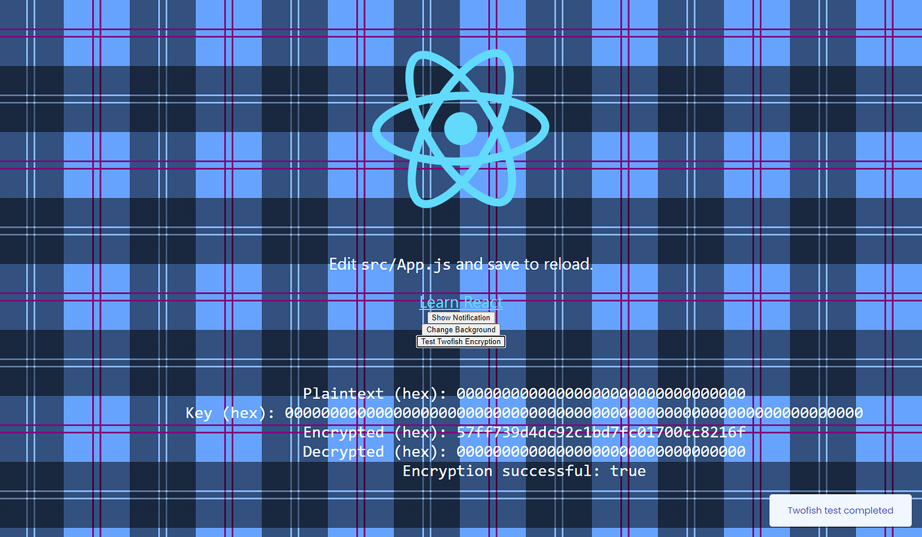Click the "Plaintext (hex)" line
The height and width of the screenshot is (537, 922).
(524, 394)
